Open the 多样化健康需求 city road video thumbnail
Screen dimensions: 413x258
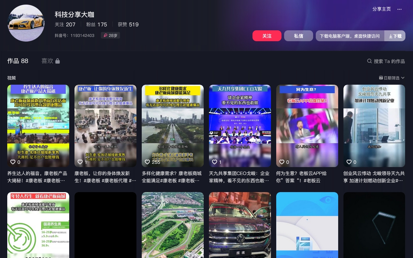[173, 126]
